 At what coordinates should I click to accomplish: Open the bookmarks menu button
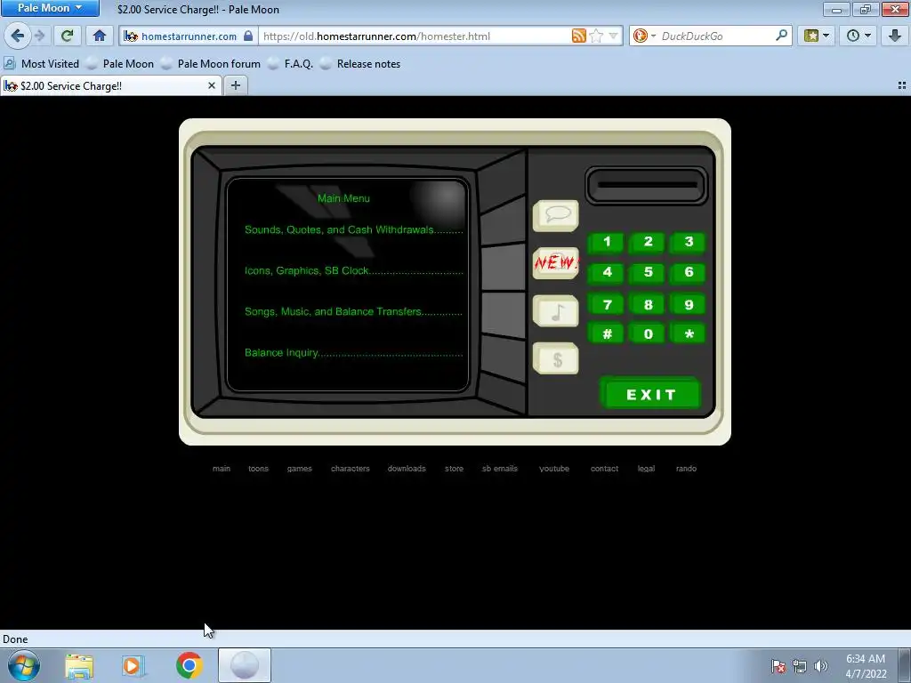pyautogui.click(x=817, y=36)
